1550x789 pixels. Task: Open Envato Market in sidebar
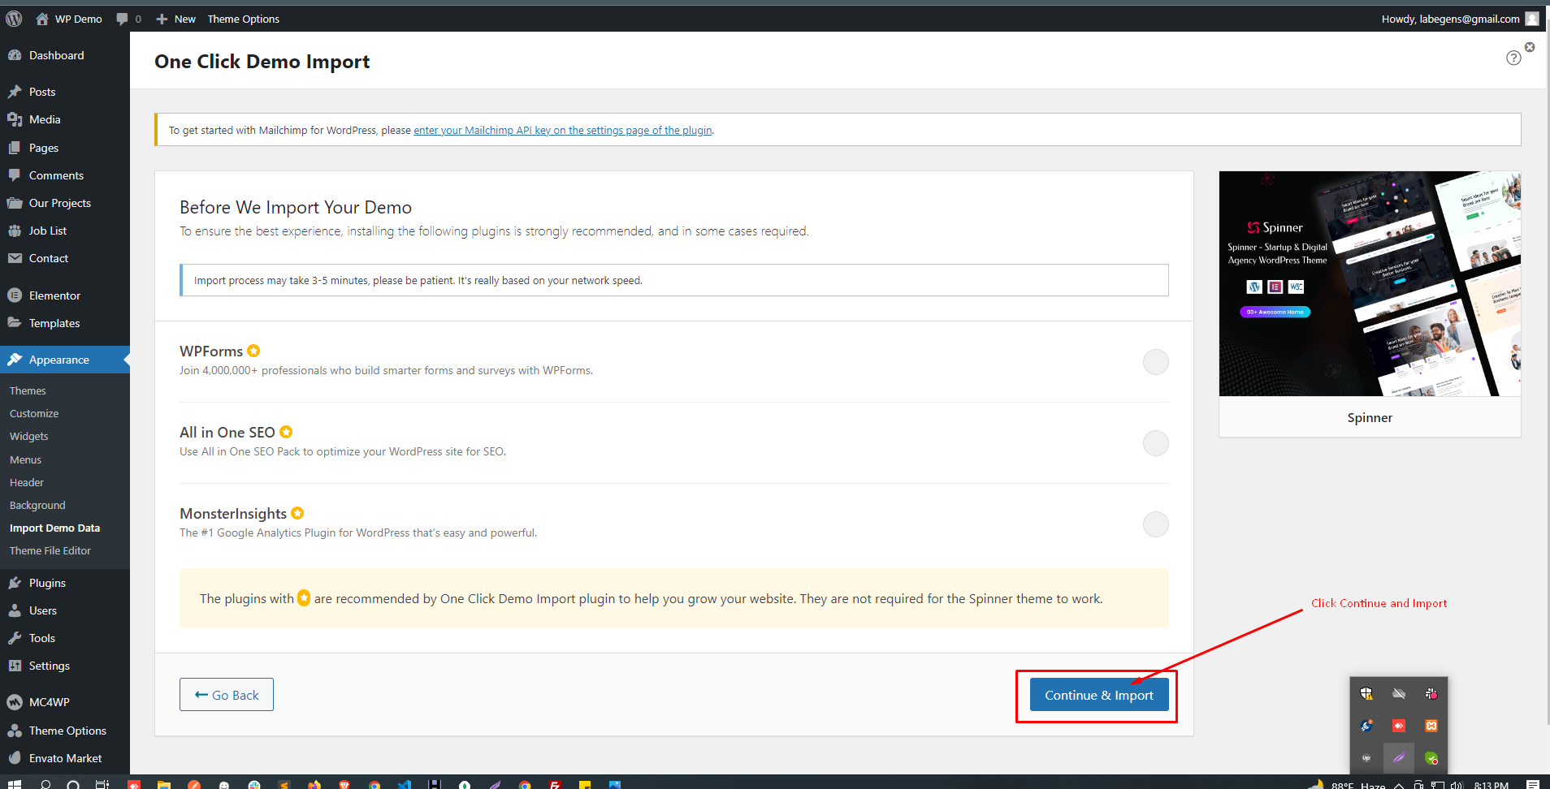point(65,758)
